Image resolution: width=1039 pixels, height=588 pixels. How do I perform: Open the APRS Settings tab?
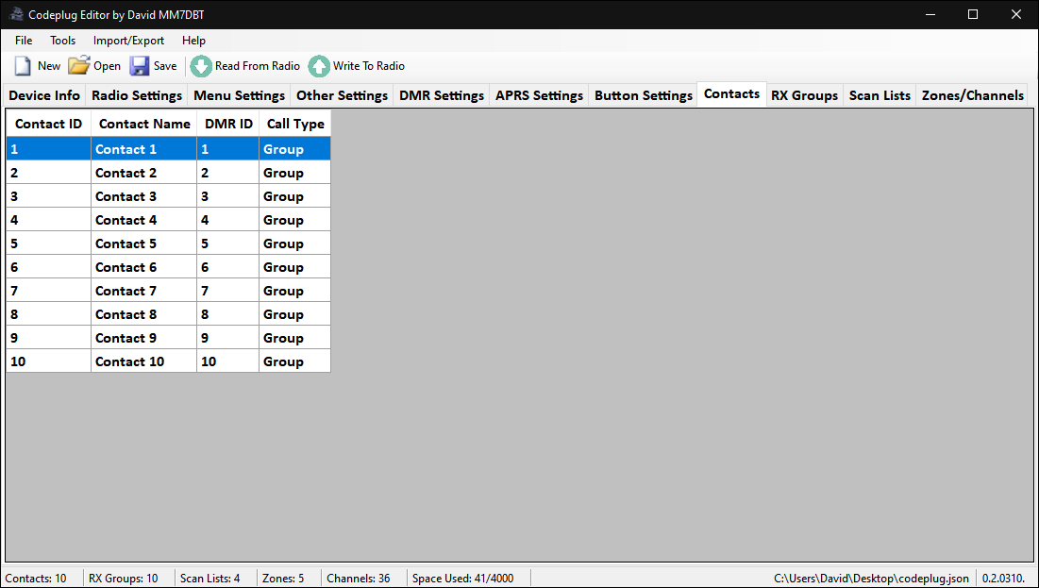[539, 95]
